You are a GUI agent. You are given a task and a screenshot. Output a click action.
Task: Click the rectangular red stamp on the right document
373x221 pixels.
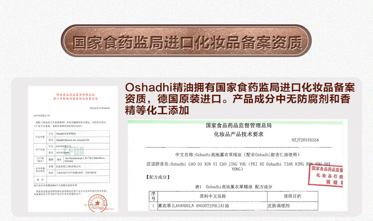(326, 176)
